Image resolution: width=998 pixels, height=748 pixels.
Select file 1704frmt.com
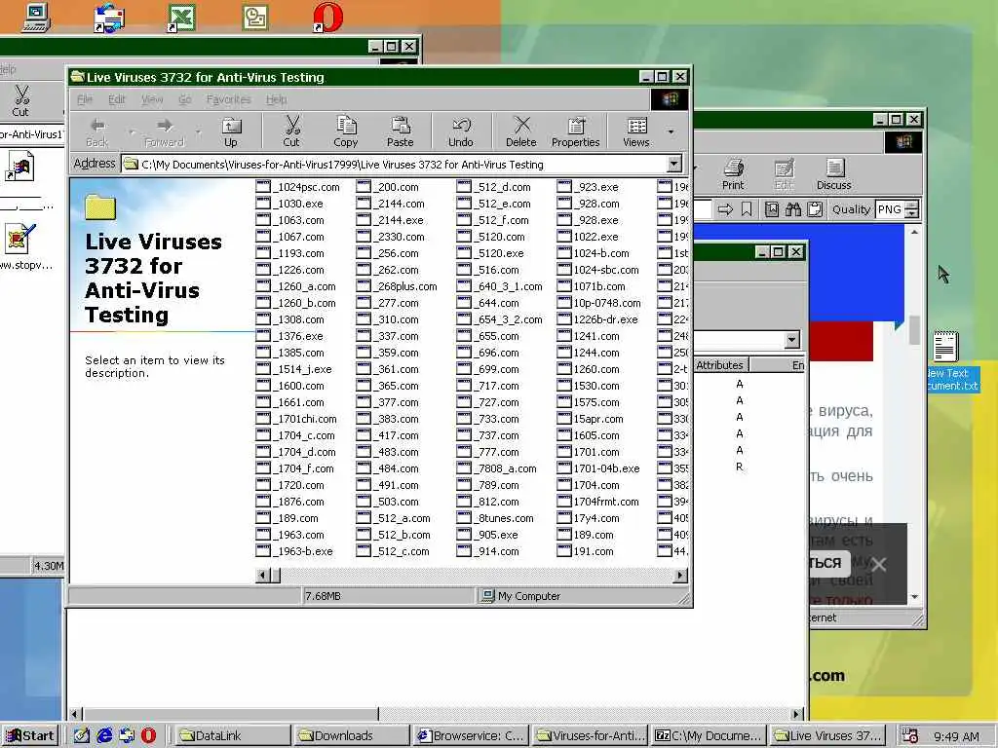[x=598, y=502]
